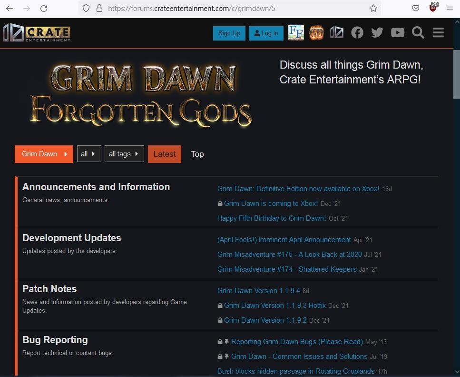Open 'Grim Dawn is coming to Xbox!' topic
Image resolution: width=460 pixels, height=377 pixels.
click(x=271, y=204)
